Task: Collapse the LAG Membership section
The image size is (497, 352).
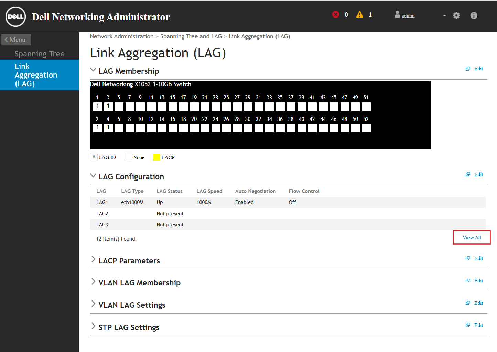Action: click(93, 70)
